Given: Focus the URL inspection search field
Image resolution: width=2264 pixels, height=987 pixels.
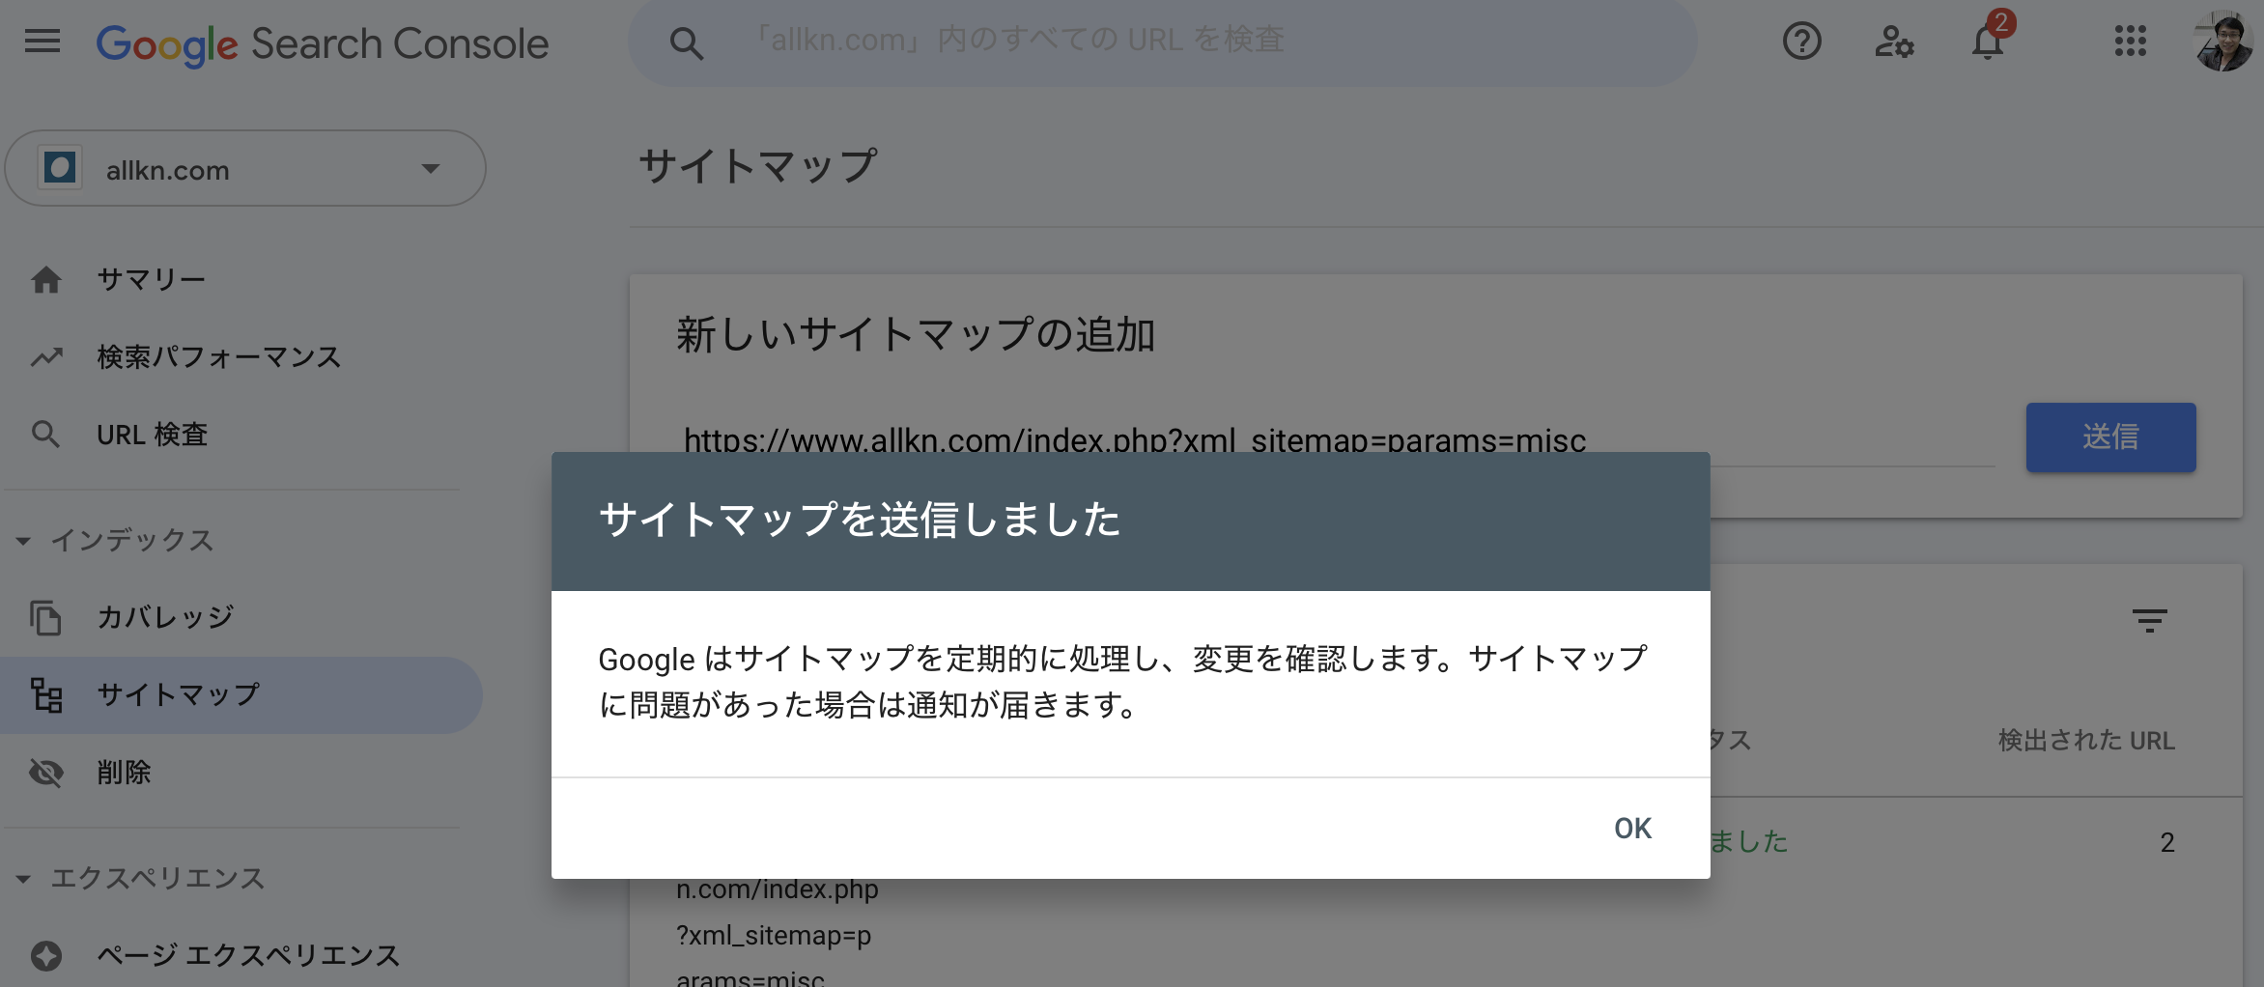Looking at the screenshot, I should coord(1164,41).
